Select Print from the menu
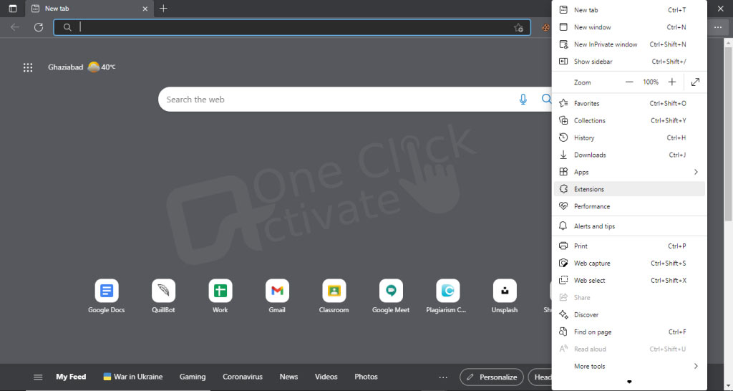The height and width of the screenshot is (391, 733). pos(629,246)
